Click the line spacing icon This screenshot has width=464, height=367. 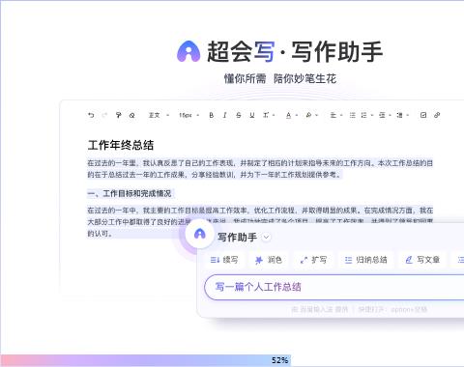399,115
